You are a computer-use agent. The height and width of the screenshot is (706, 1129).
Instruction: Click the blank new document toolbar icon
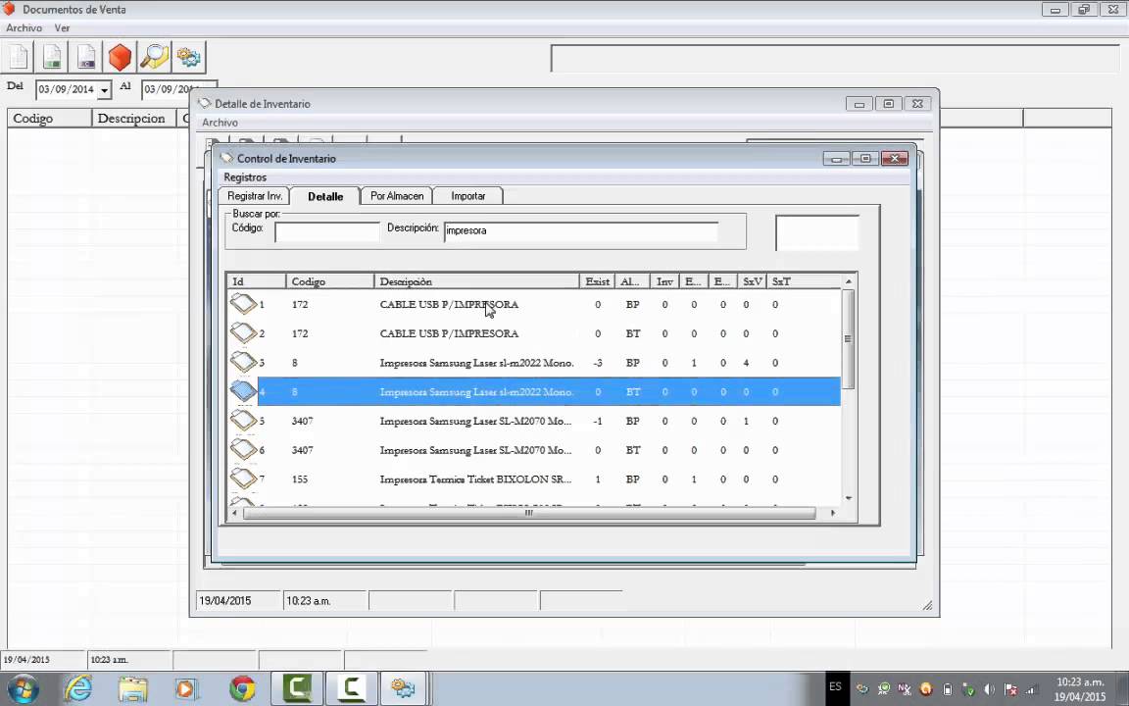click(18, 57)
